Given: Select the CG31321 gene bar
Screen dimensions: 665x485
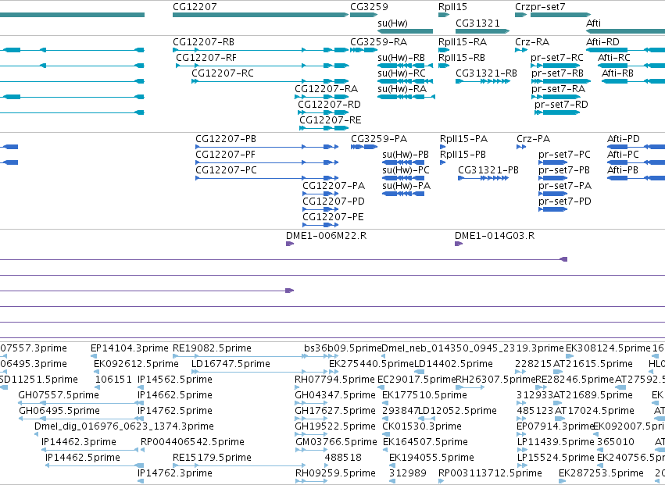Looking at the screenshot, I should [x=483, y=31].
